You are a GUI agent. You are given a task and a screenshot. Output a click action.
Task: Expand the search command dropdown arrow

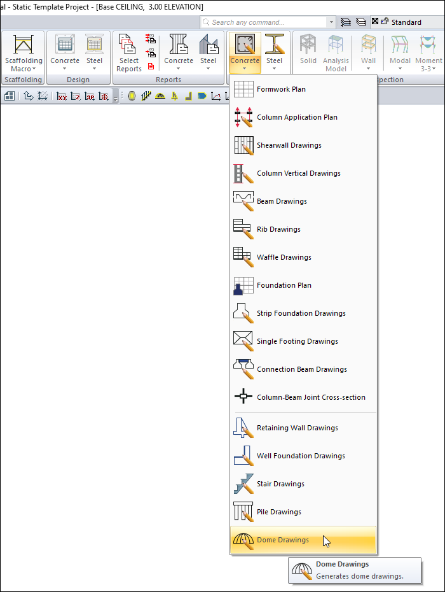coord(331,22)
